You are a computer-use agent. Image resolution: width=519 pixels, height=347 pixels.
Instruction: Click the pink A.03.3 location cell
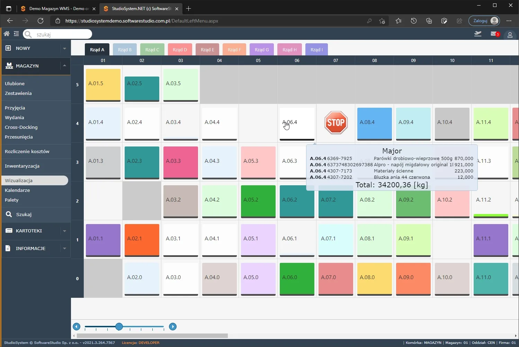pos(181,163)
